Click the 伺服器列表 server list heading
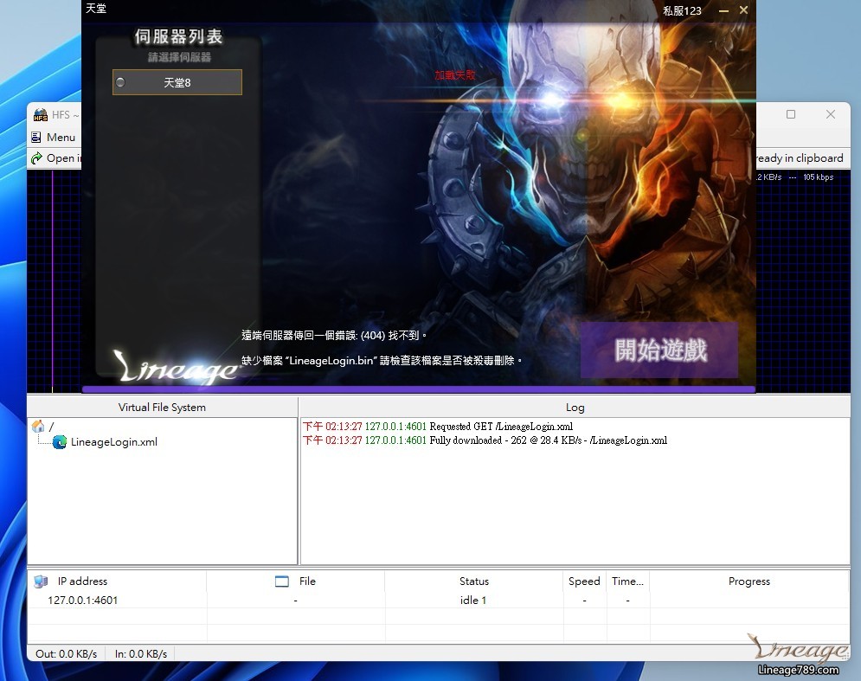861x681 pixels. tap(178, 36)
